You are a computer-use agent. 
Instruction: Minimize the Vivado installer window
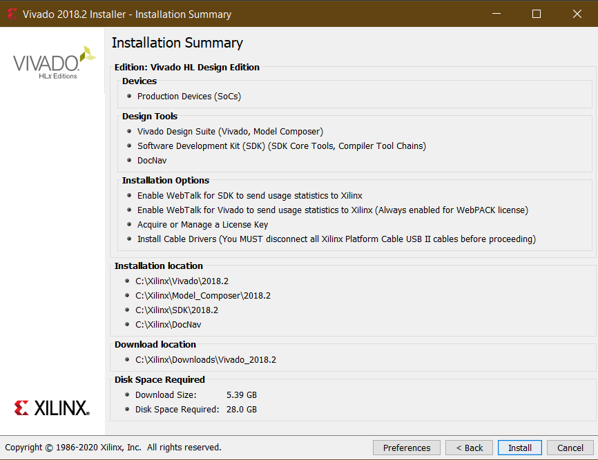(x=496, y=14)
